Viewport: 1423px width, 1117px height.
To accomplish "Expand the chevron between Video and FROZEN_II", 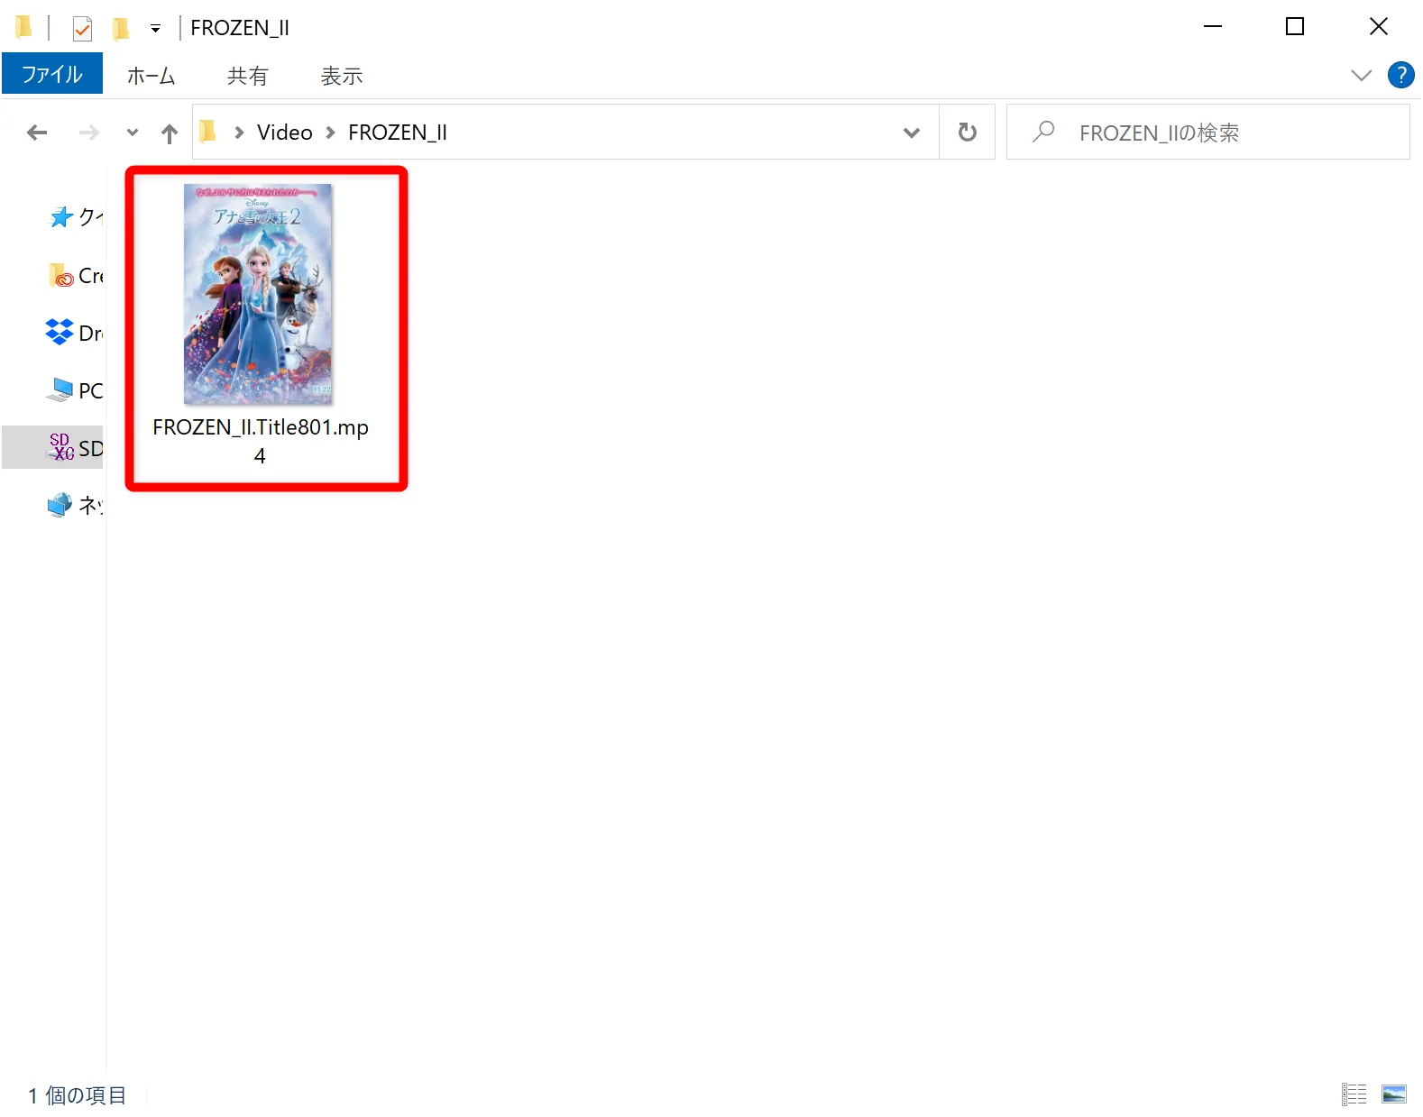I will coord(330,133).
